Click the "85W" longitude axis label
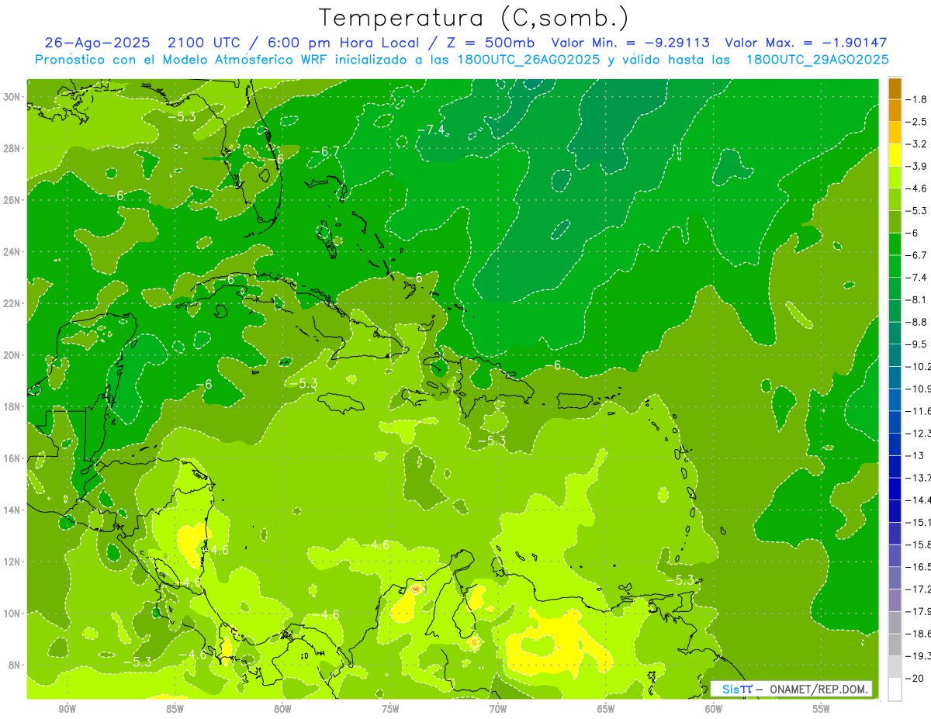 pos(175,708)
